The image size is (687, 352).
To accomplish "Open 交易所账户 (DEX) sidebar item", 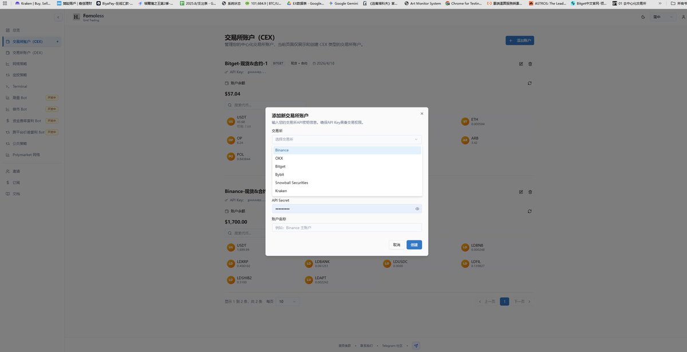I will (31, 53).
